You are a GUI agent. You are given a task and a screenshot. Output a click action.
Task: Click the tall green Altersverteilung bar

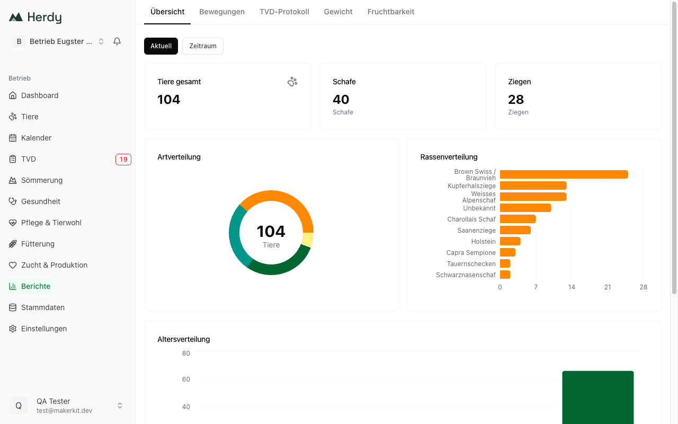(x=598, y=397)
